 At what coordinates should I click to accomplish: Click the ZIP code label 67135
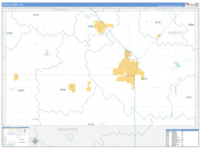91,124
